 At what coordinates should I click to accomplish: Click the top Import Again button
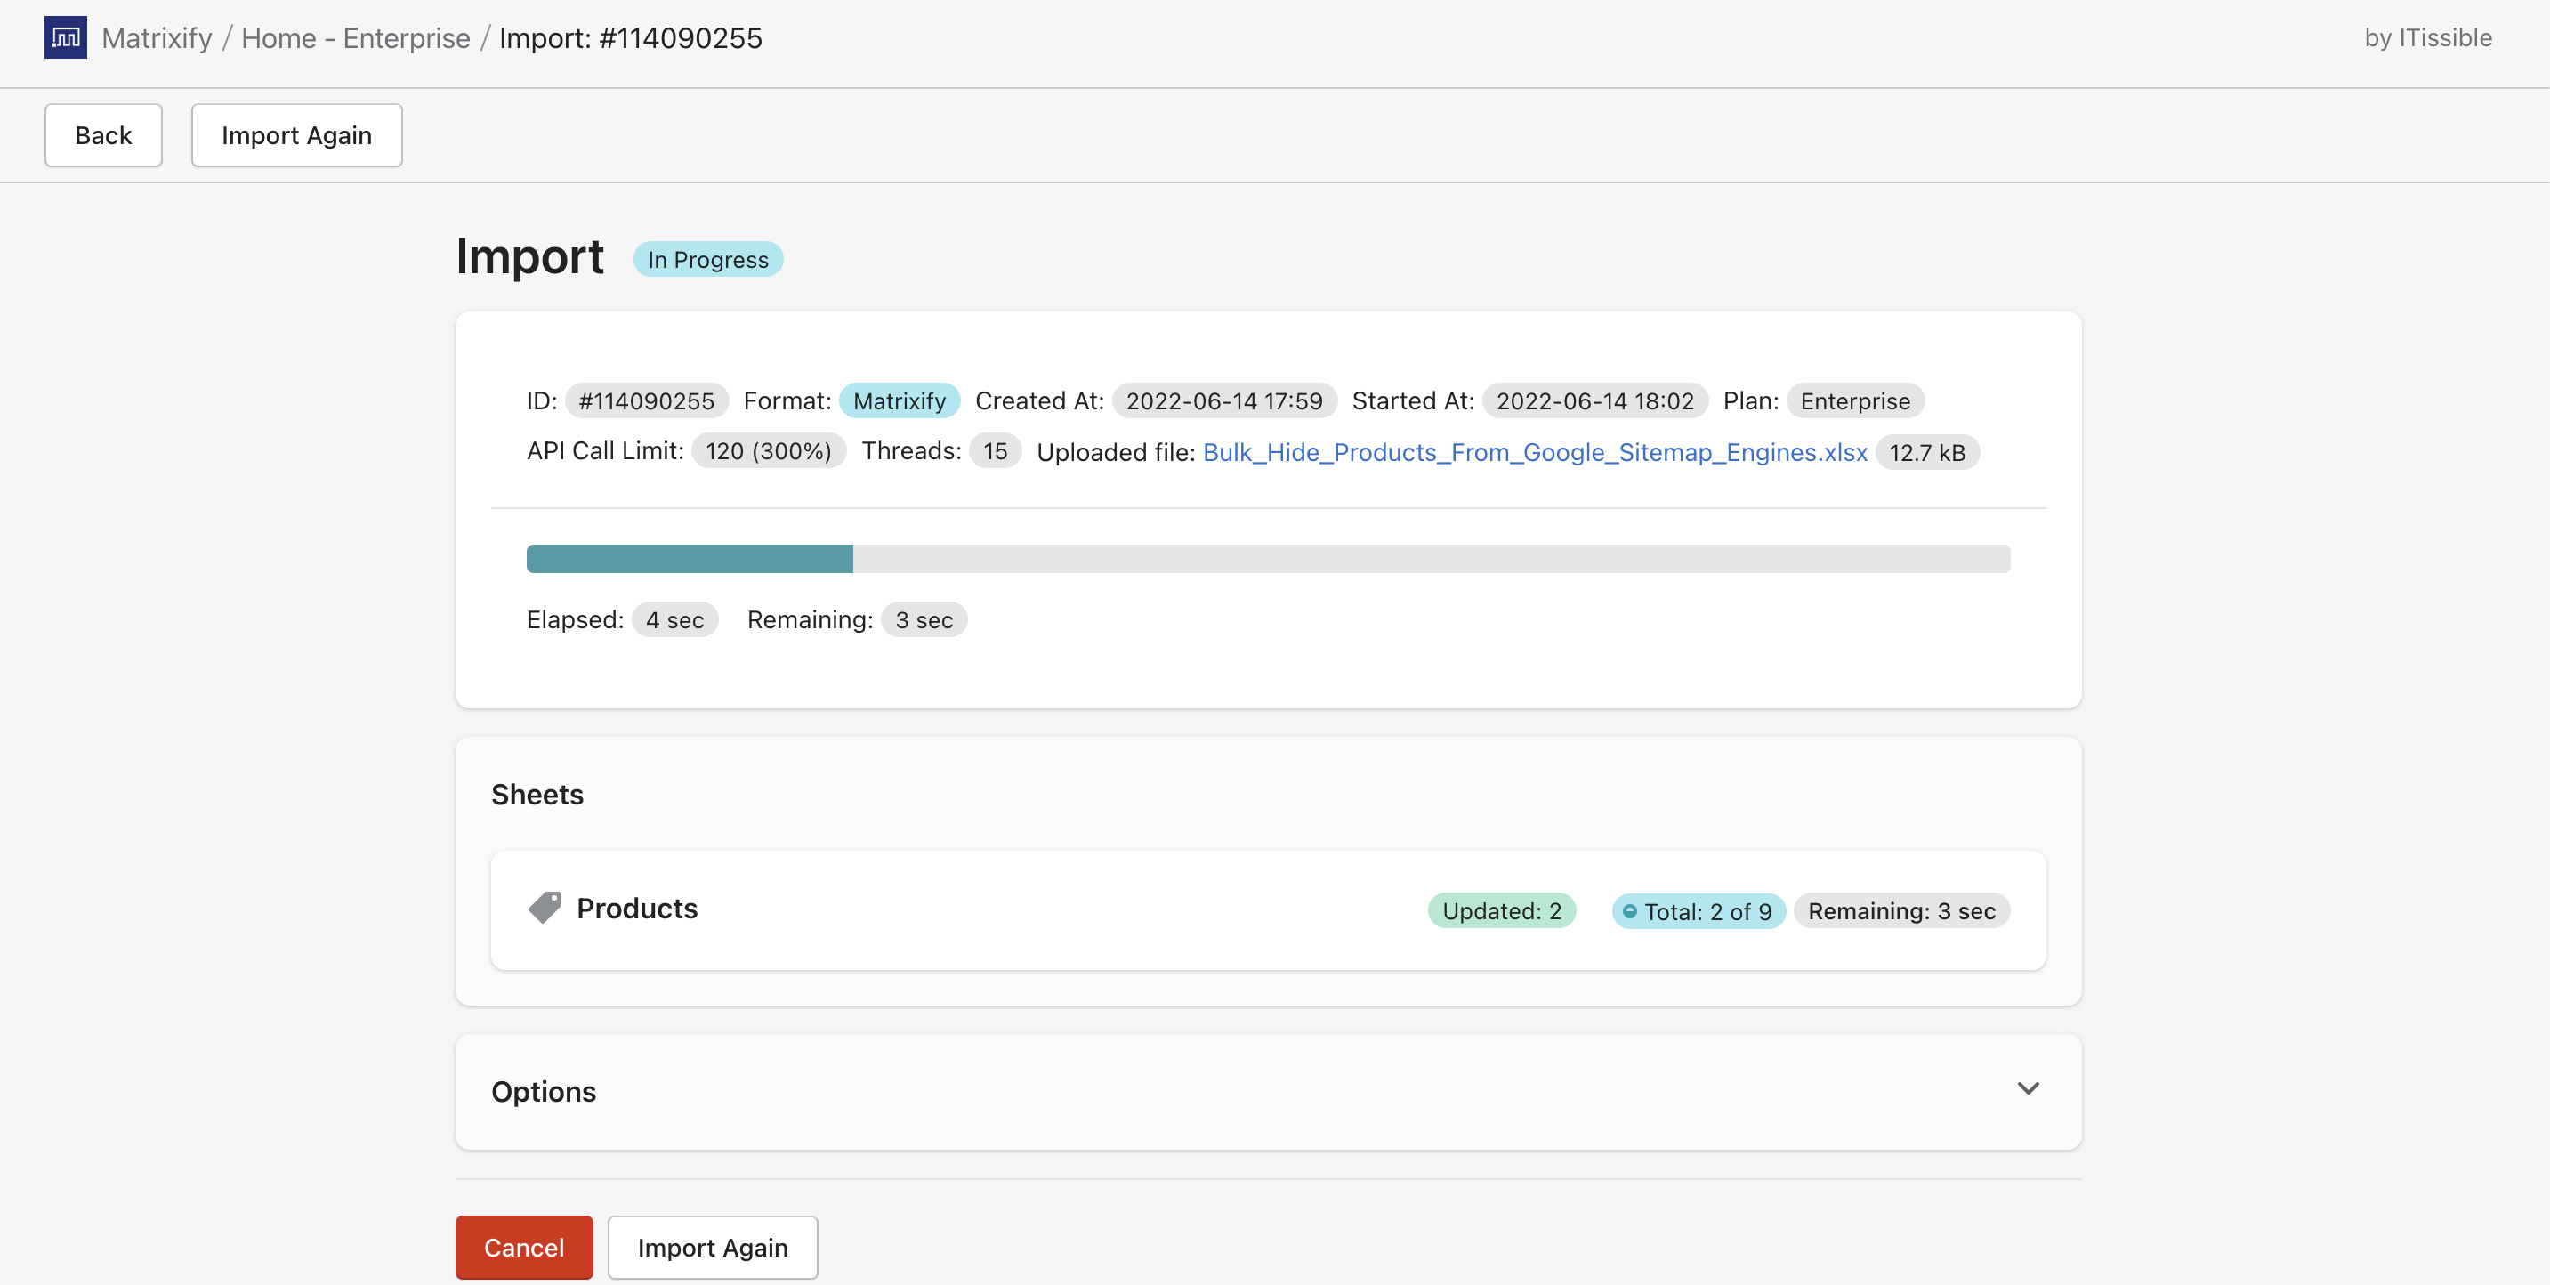click(x=296, y=134)
